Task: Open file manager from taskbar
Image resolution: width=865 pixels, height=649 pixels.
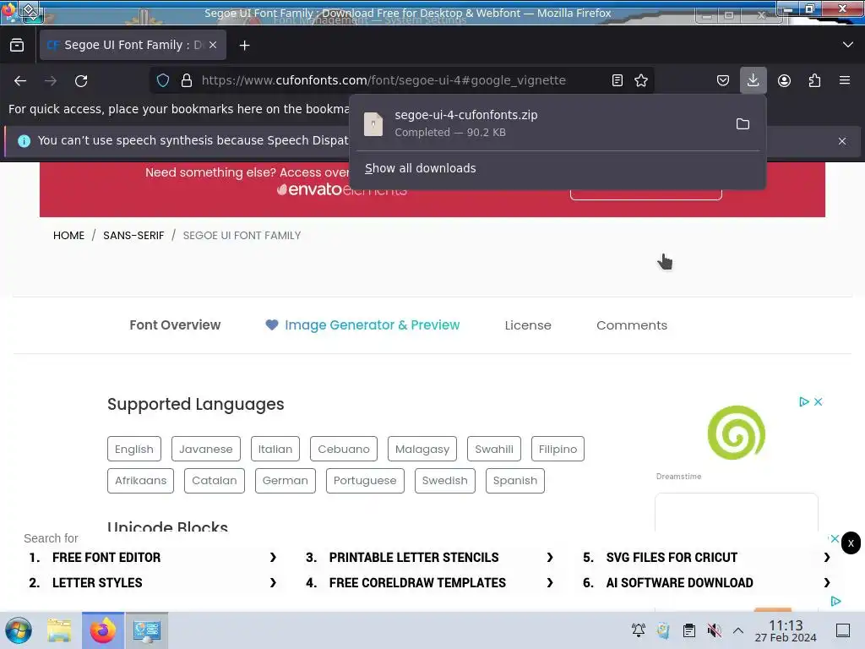Action: click(x=59, y=630)
